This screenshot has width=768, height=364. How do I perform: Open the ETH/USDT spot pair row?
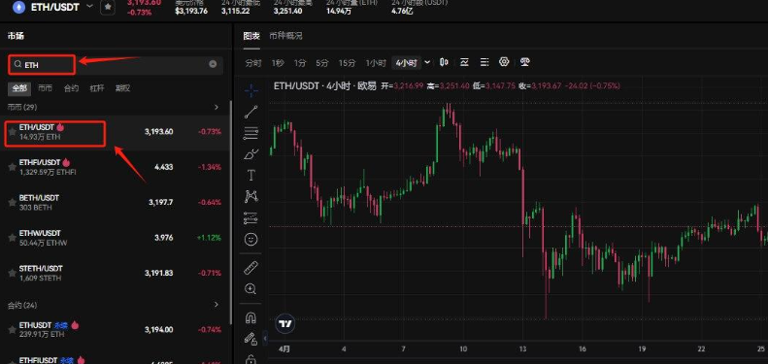pos(116,132)
